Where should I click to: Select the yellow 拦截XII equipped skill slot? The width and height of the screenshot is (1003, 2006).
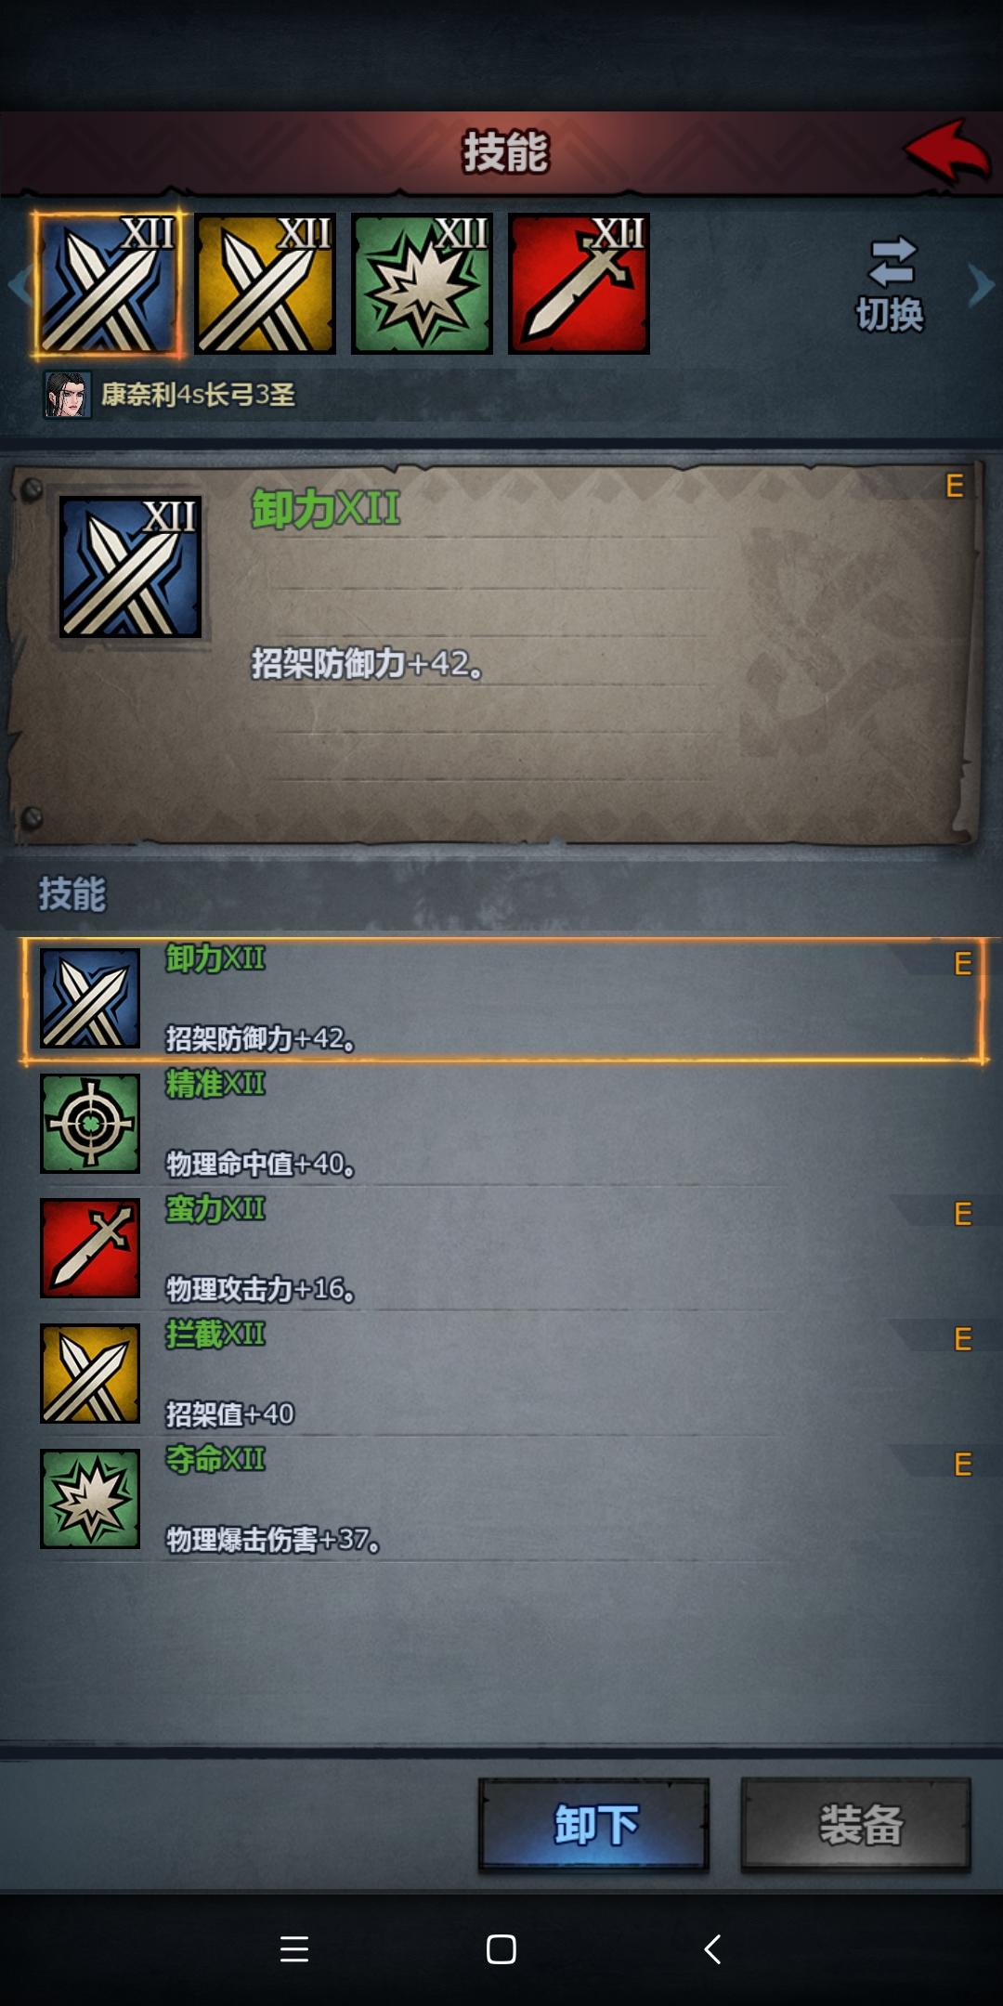coord(266,284)
